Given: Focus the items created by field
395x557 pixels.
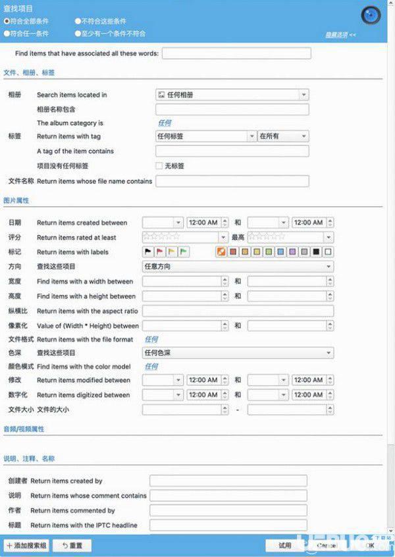Looking at the screenshot, I should 228,481.
